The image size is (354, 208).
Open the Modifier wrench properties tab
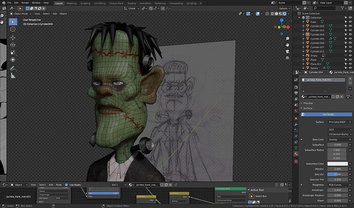pyautogui.click(x=296, y=124)
